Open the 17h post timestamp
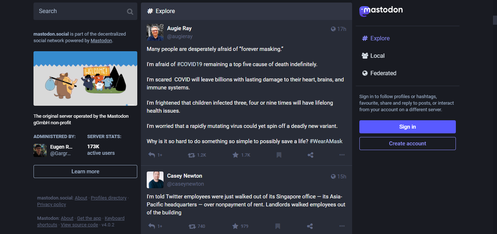Image resolution: width=497 pixels, height=234 pixels. [342, 29]
